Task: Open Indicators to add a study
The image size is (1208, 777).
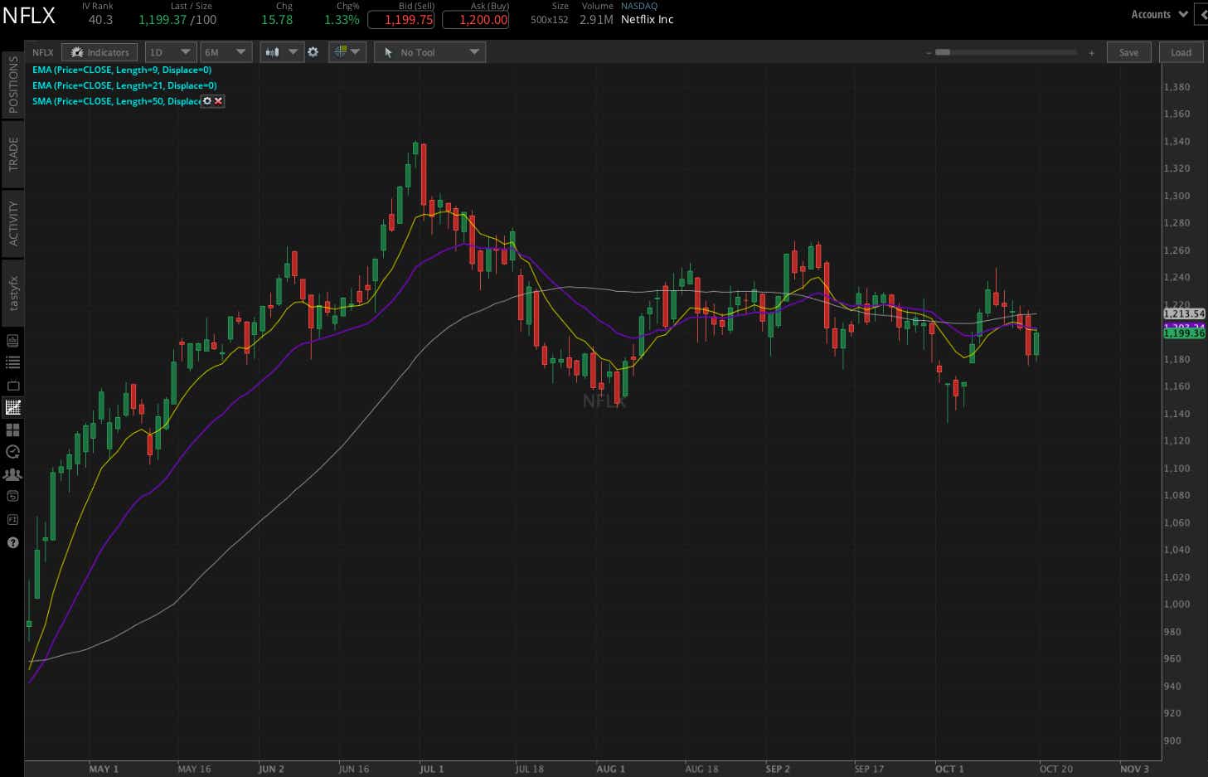Action: (99, 51)
